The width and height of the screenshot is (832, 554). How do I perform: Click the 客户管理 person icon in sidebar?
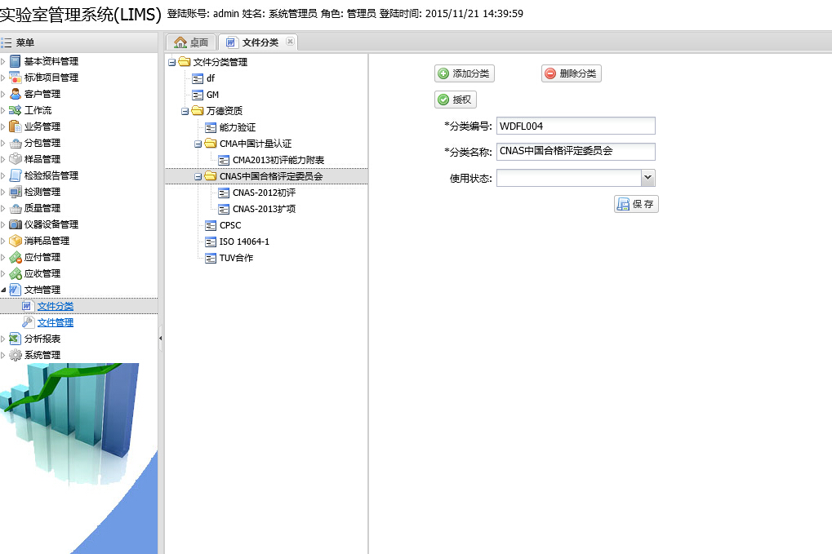pos(16,94)
